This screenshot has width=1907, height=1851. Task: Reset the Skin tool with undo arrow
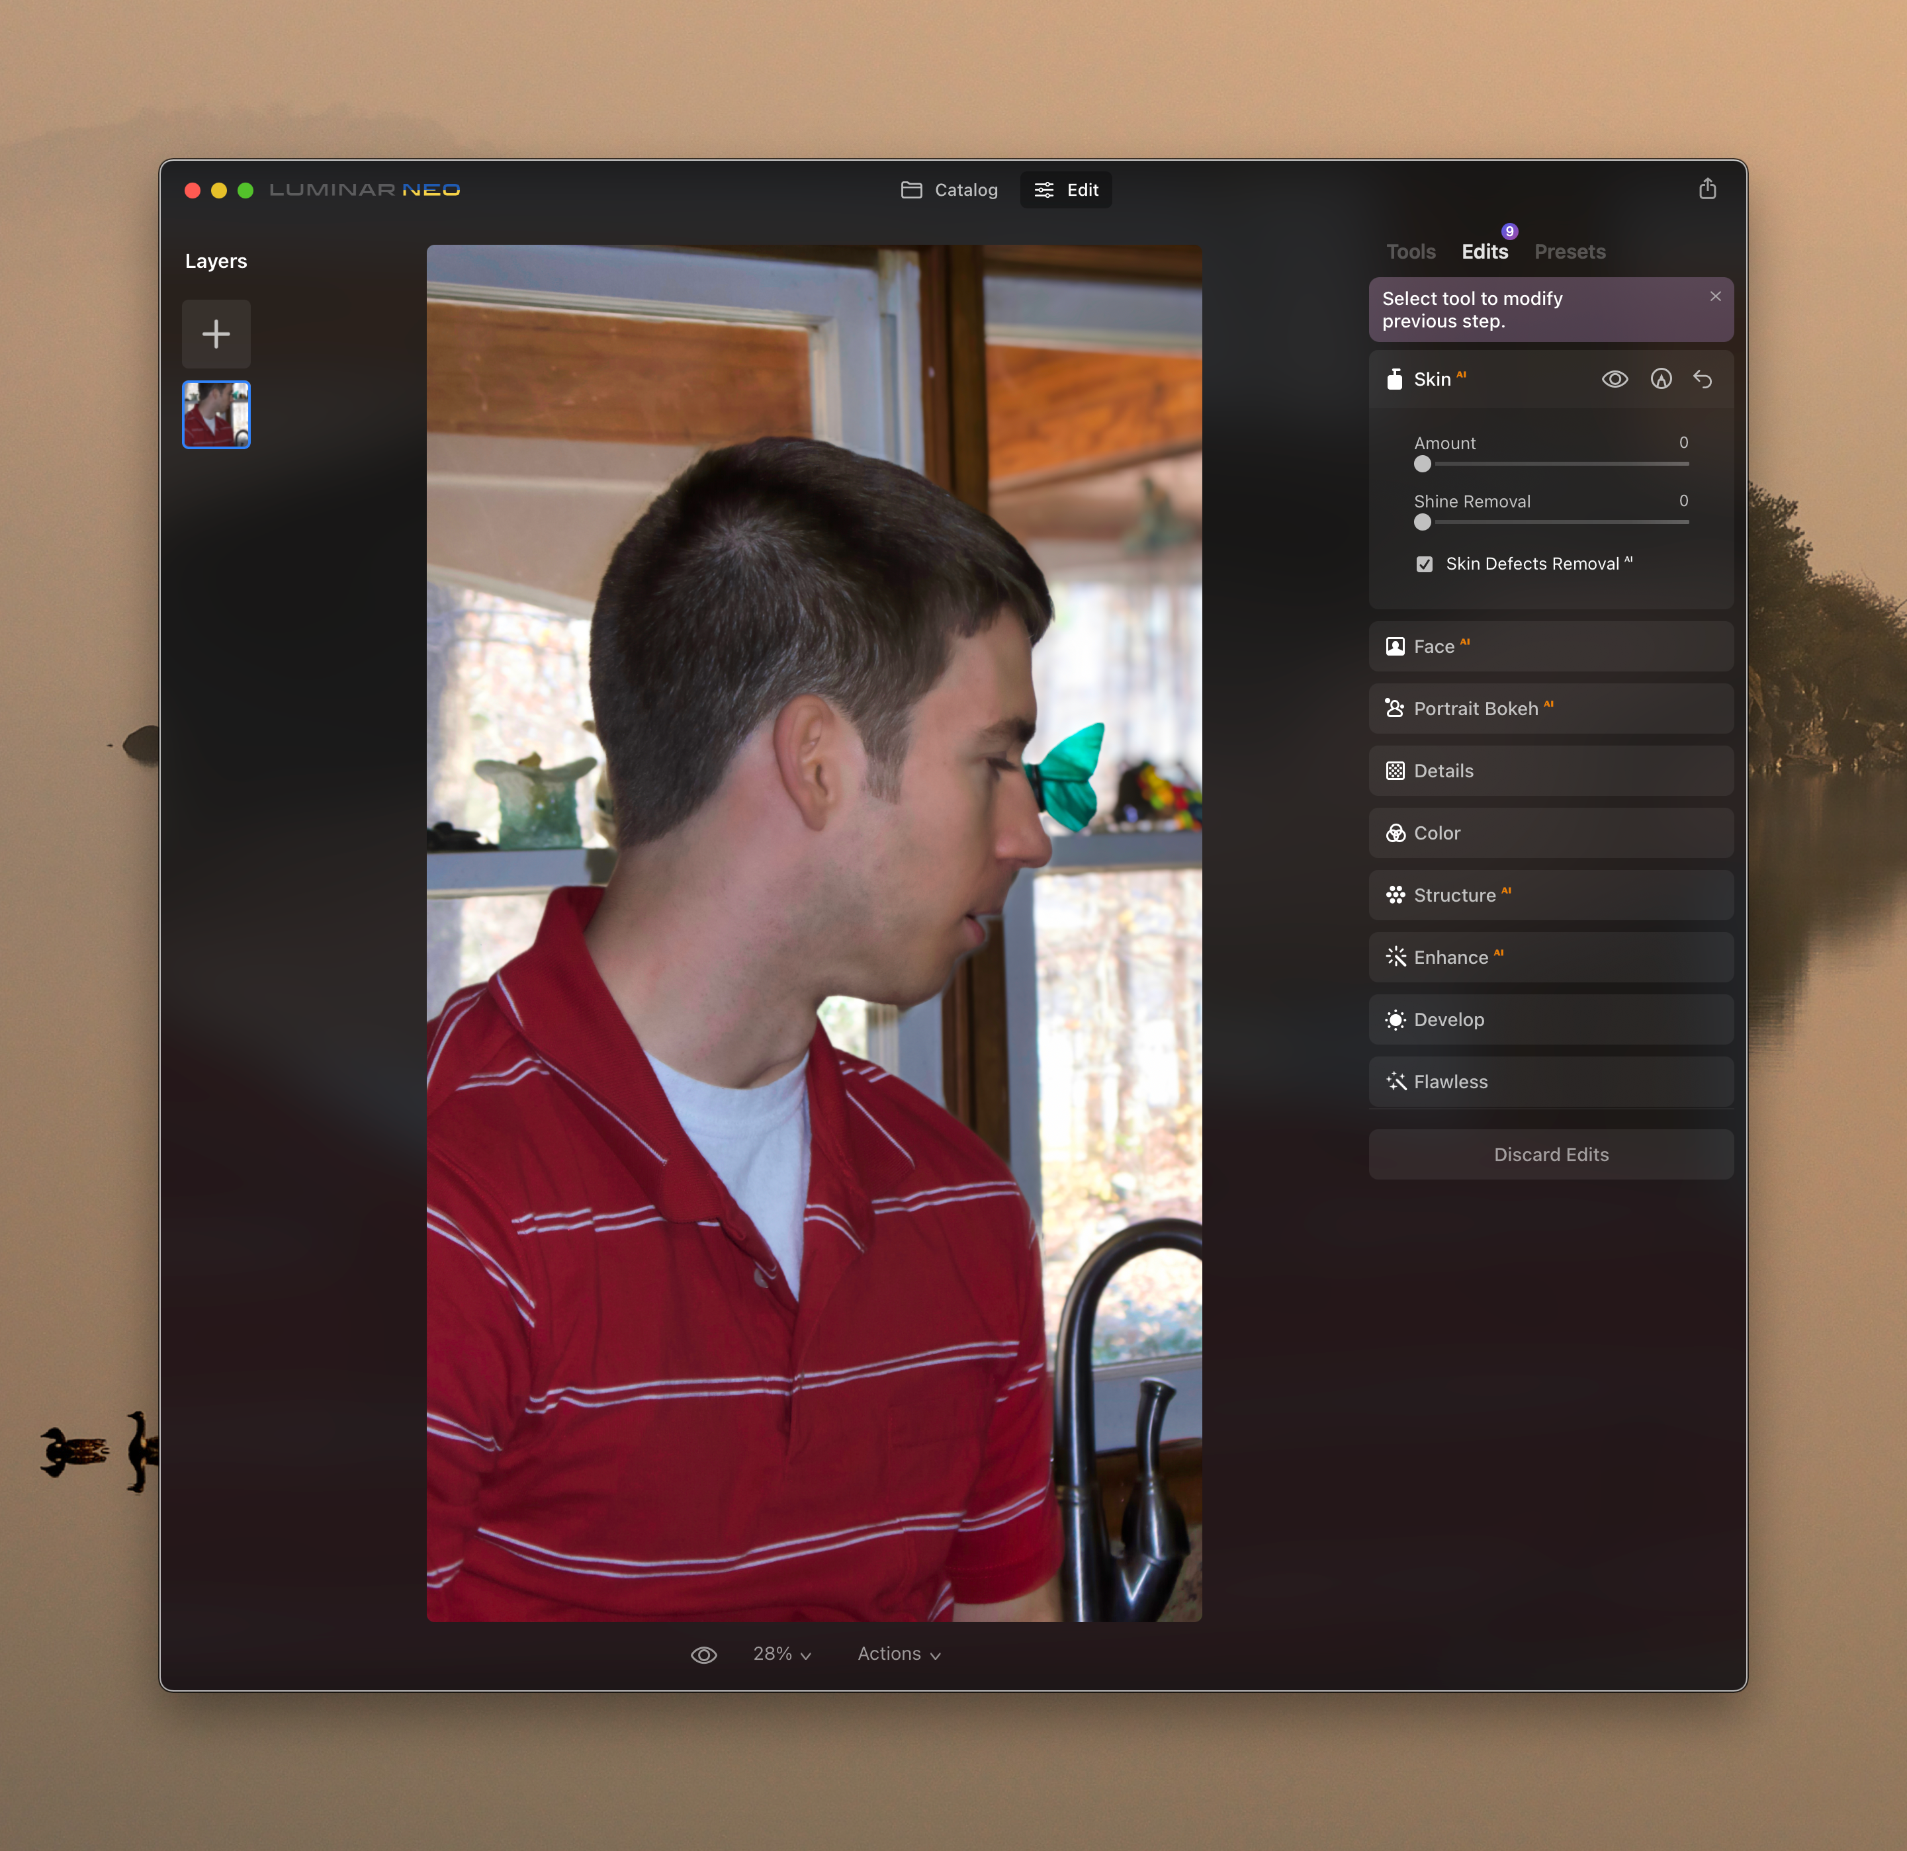click(1703, 379)
